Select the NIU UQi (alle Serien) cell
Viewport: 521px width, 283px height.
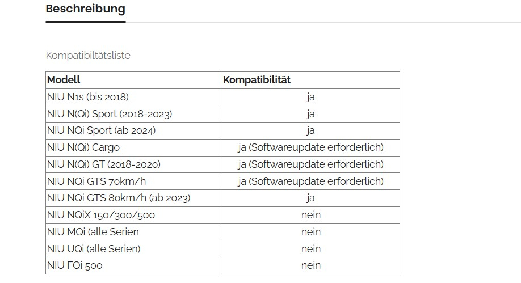click(x=94, y=248)
